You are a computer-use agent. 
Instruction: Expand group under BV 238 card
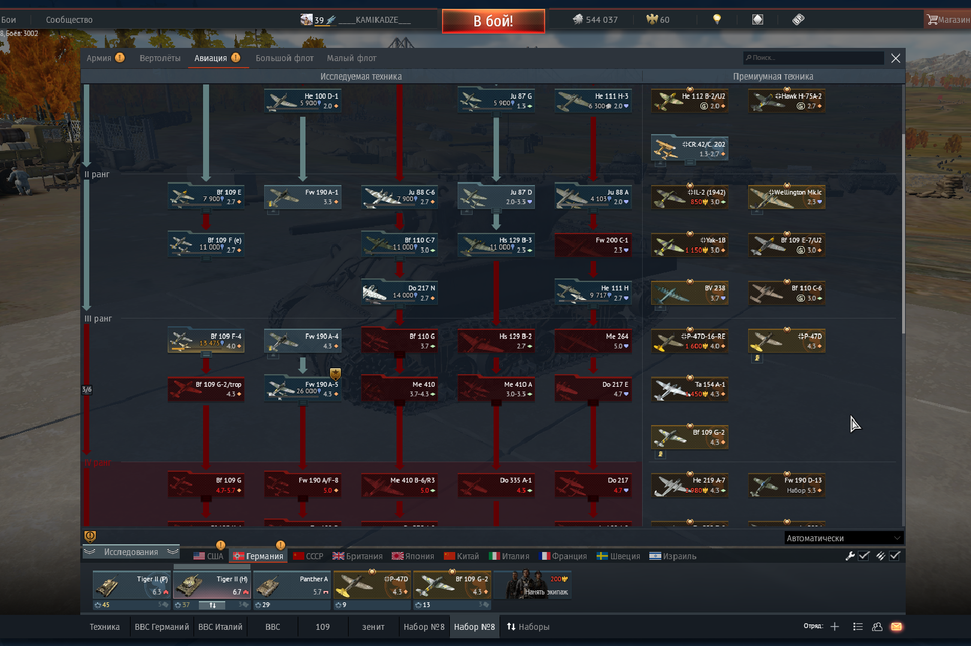tap(660, 307)
